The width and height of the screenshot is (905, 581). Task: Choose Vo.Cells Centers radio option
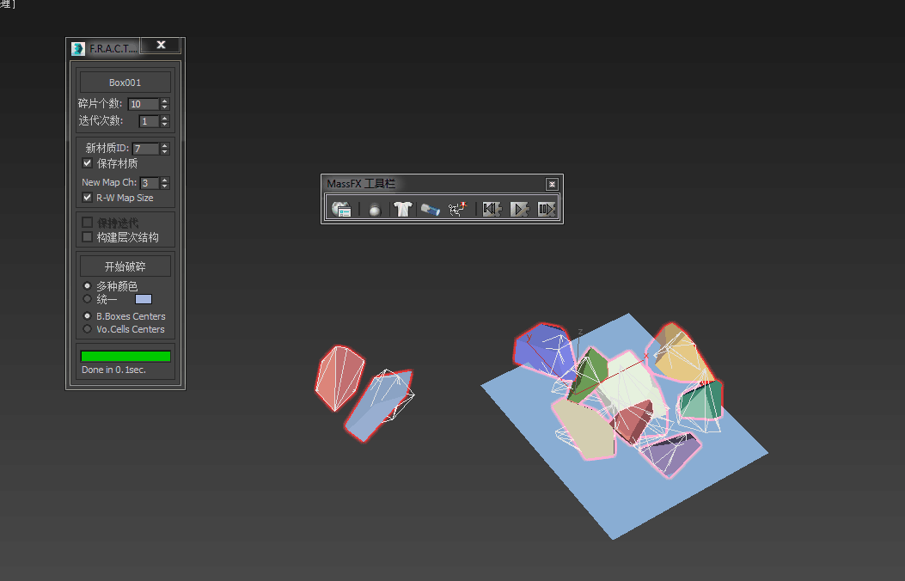tap(87, 329)
